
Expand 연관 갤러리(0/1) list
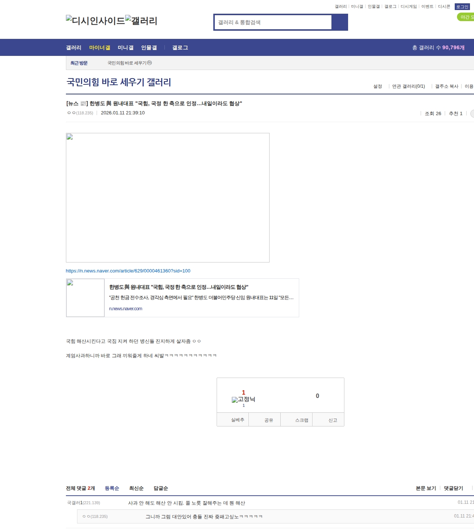(x=408, y=86)
